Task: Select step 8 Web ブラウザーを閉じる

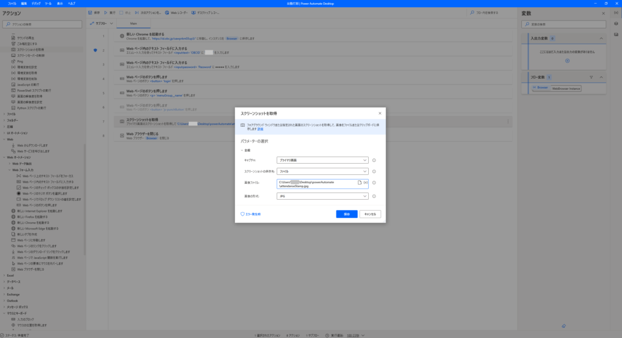Action: (313, 136)
